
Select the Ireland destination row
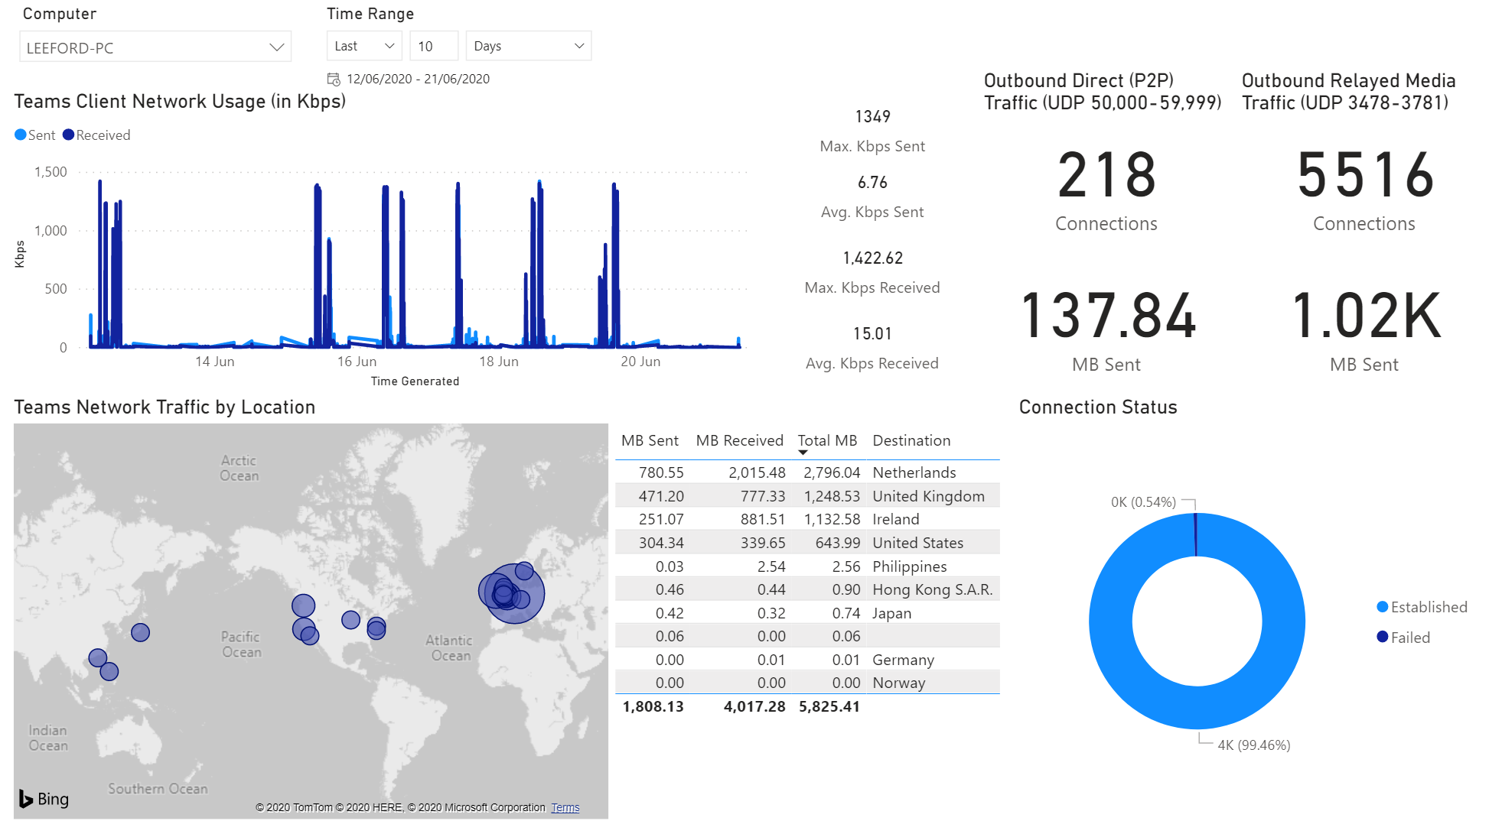click(807, 519)
